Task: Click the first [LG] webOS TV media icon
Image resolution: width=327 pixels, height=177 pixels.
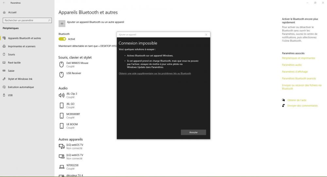Action: (61, 146)
